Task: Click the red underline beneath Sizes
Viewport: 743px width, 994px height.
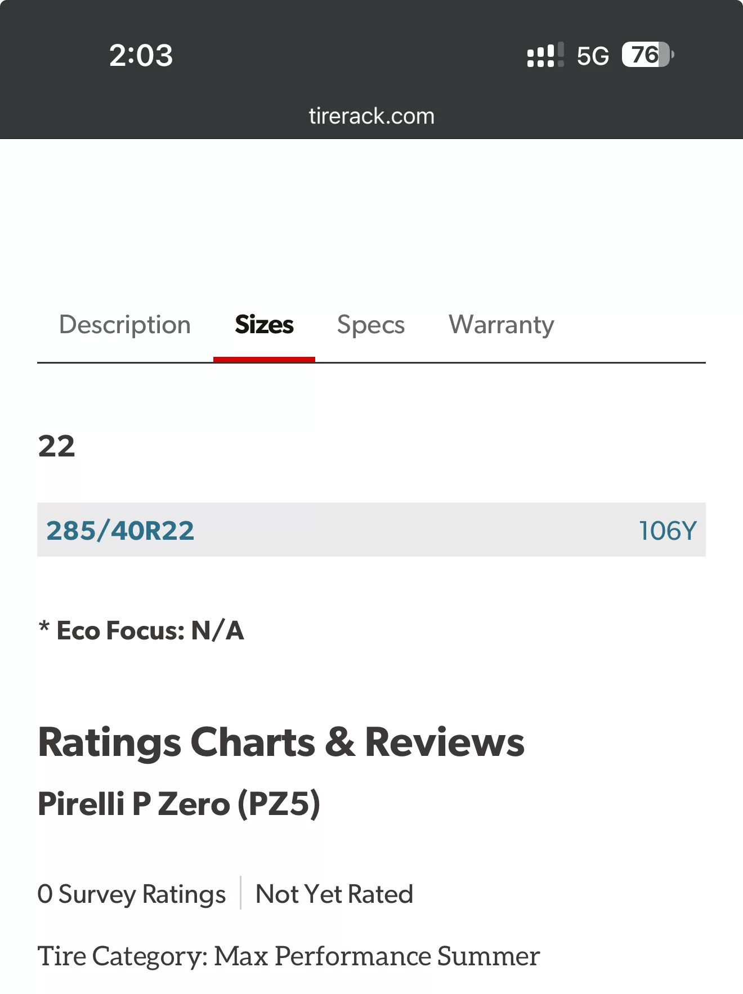Action: pyautogui.click(x=264, y=359)
